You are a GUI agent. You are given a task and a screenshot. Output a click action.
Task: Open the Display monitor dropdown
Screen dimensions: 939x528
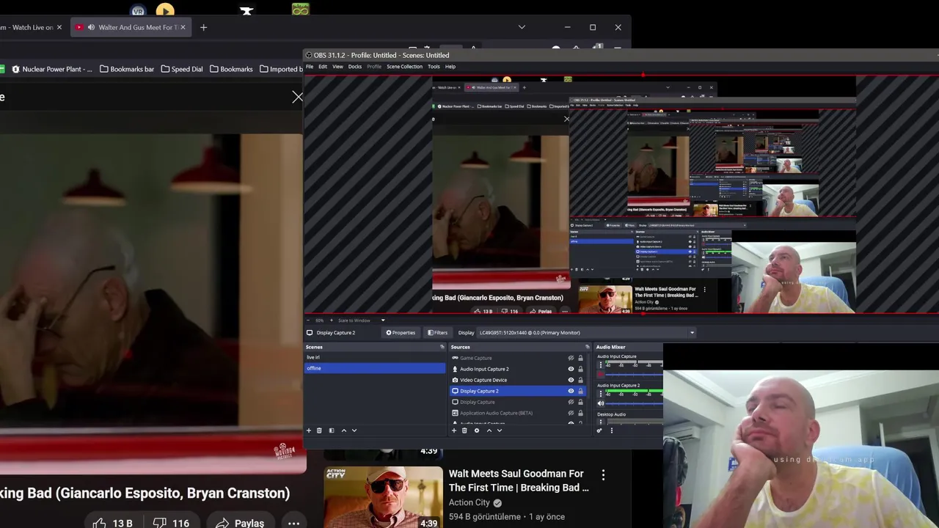coord(585,332)
